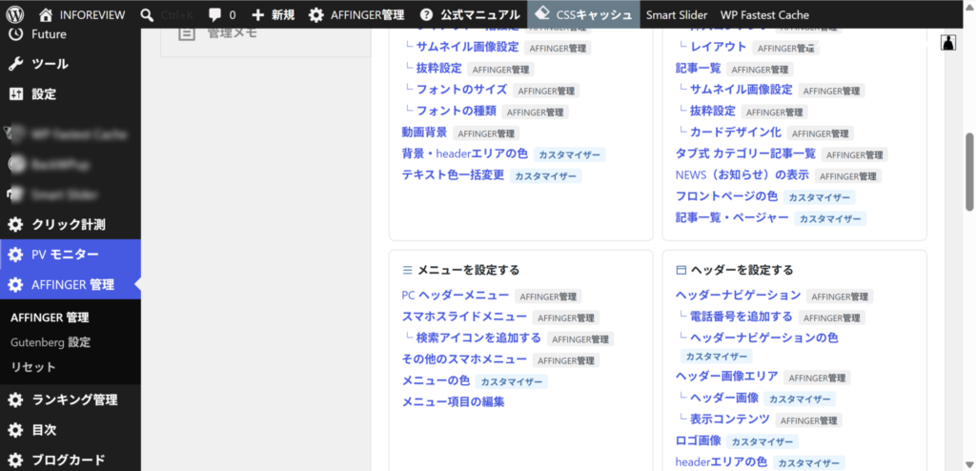Open the ヘッダー画像 link
This screenshot has height=471, width=976.
(x=724, y=398)
